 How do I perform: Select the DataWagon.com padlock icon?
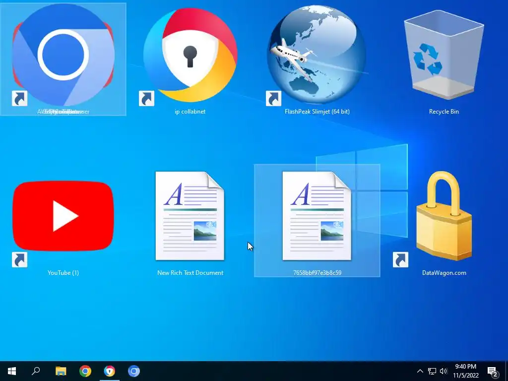pos(444,216)
